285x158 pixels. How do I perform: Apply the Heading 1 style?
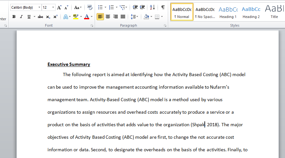click(x=228, y=12)
